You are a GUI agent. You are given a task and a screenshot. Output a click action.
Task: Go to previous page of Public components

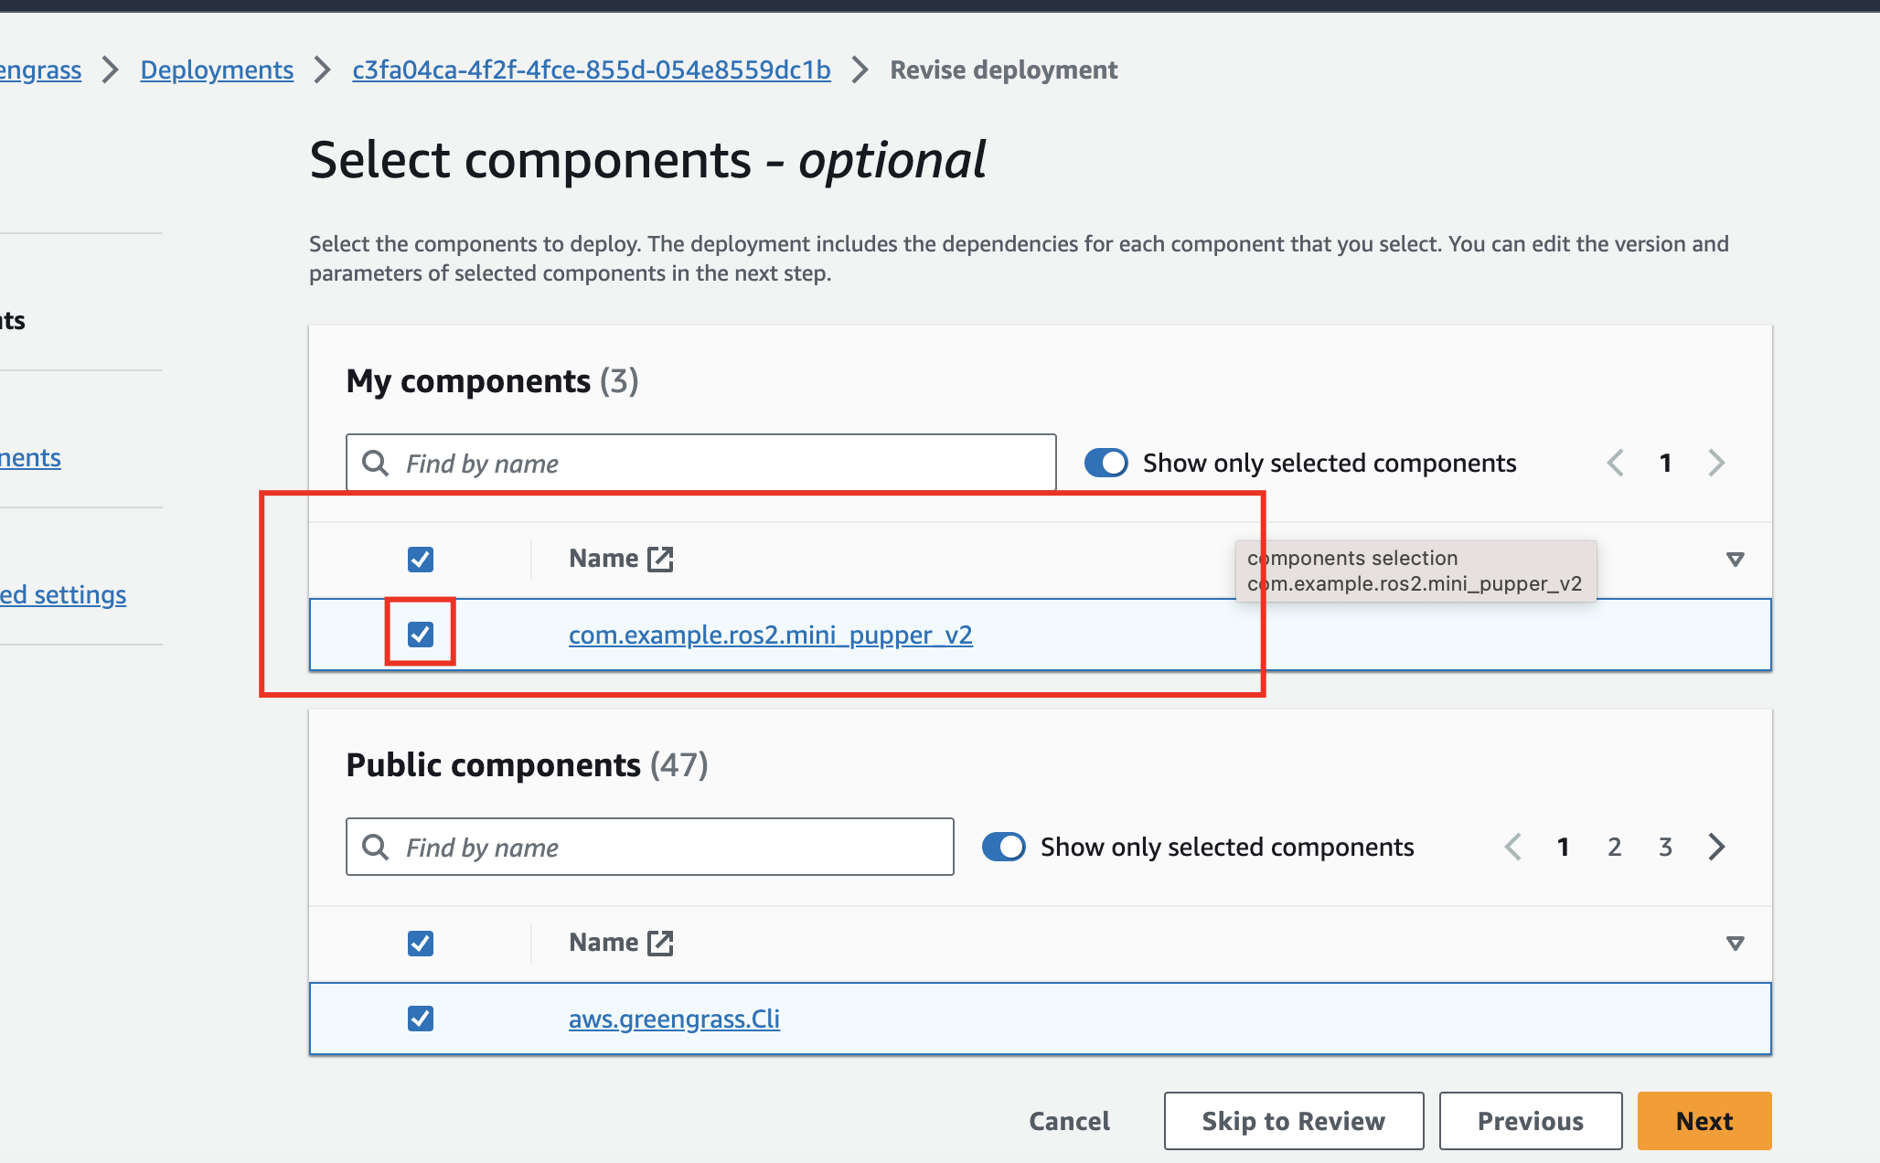(x=1513, y=847)
